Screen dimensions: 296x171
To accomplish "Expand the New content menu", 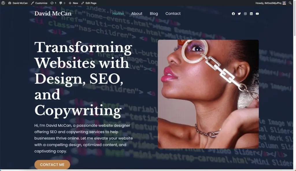I will point(73,3).
